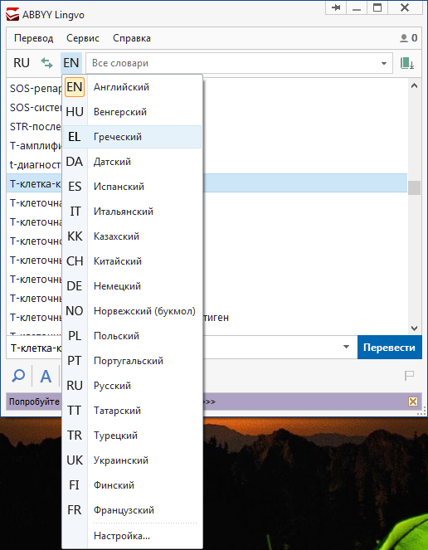Viewport: 428px width, 550px height.
Task: Select Немецкий language
Action: point(132,286)
